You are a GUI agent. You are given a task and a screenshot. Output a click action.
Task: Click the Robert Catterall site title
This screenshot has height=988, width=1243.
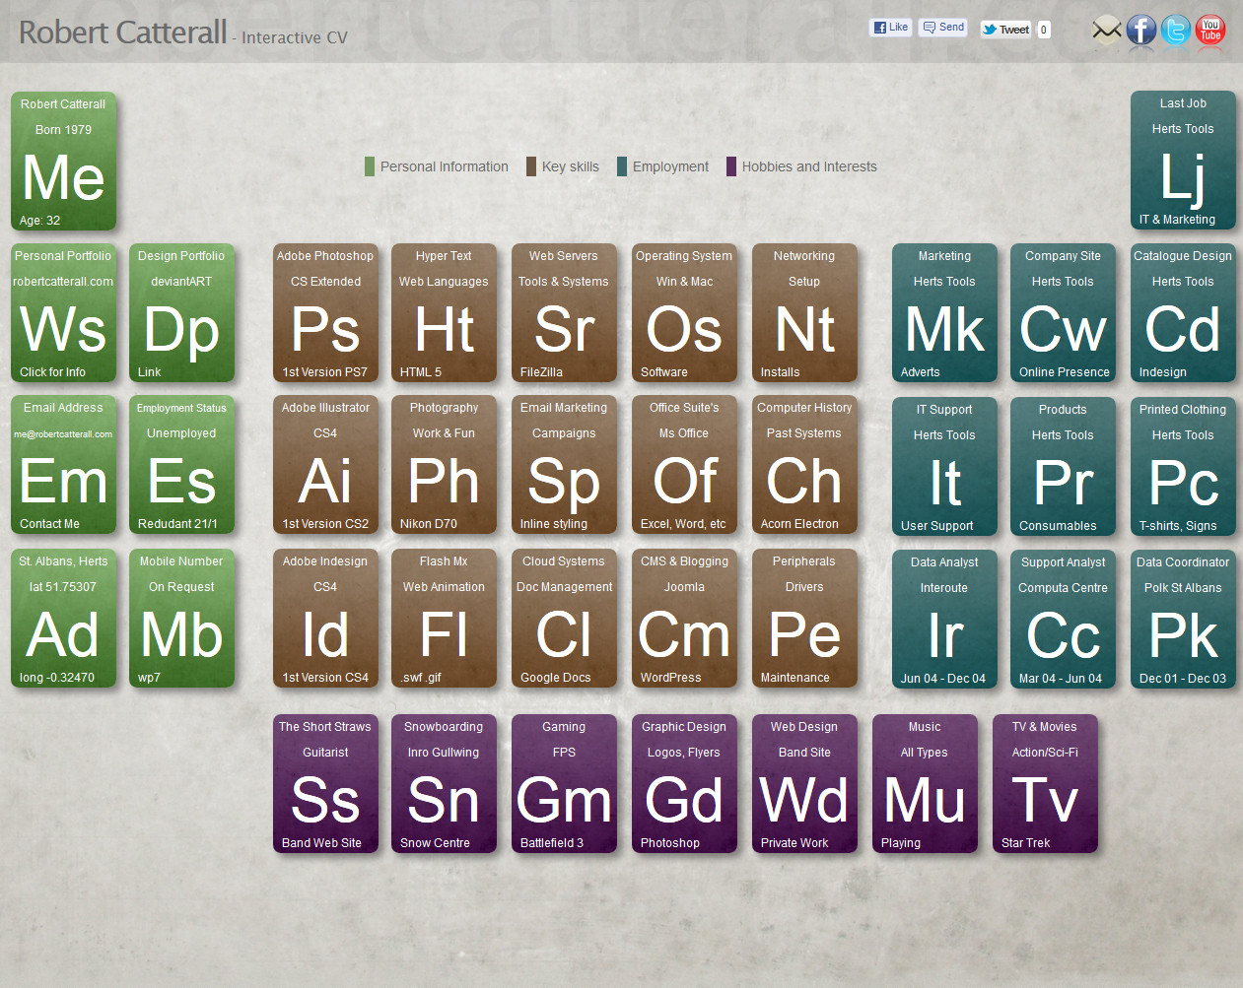tap(123, 33)
